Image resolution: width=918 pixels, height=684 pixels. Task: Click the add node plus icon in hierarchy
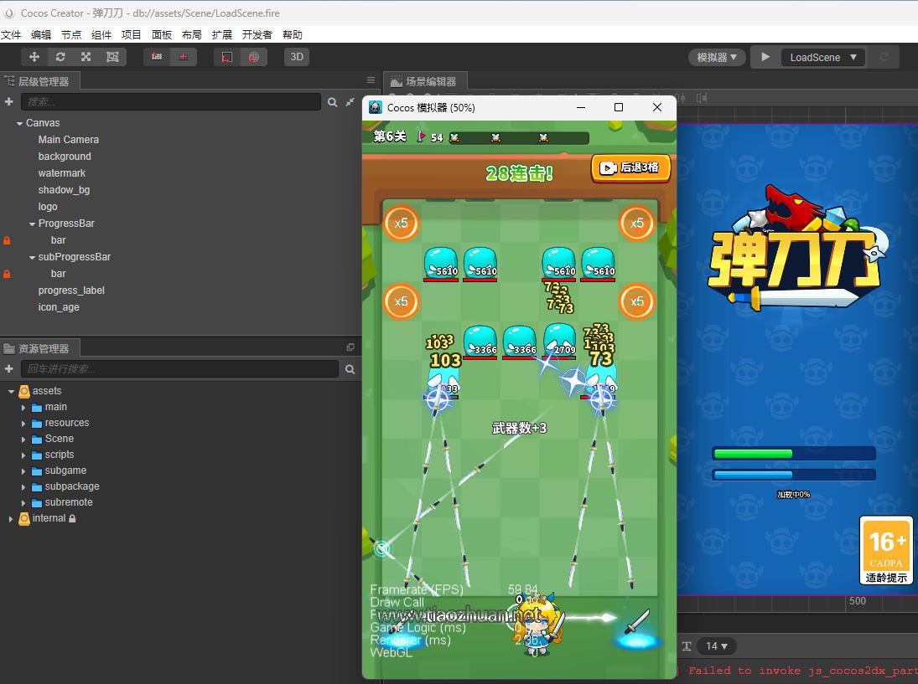[8, 102]
